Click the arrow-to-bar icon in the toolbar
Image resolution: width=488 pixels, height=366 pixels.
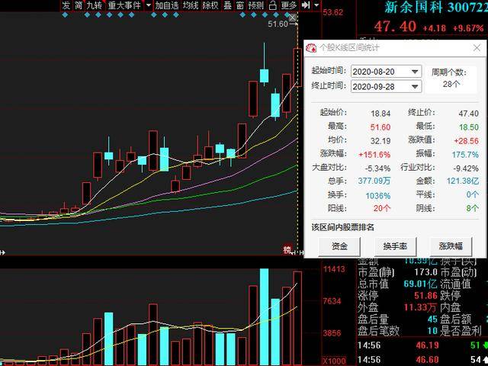pos(306,5)
